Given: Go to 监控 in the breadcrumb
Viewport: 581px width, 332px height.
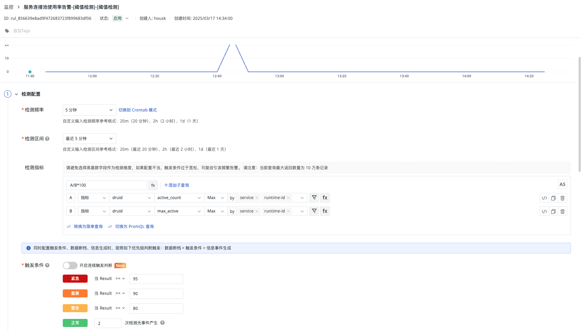Looking at the screenshot, I should [x=9, y=7].
